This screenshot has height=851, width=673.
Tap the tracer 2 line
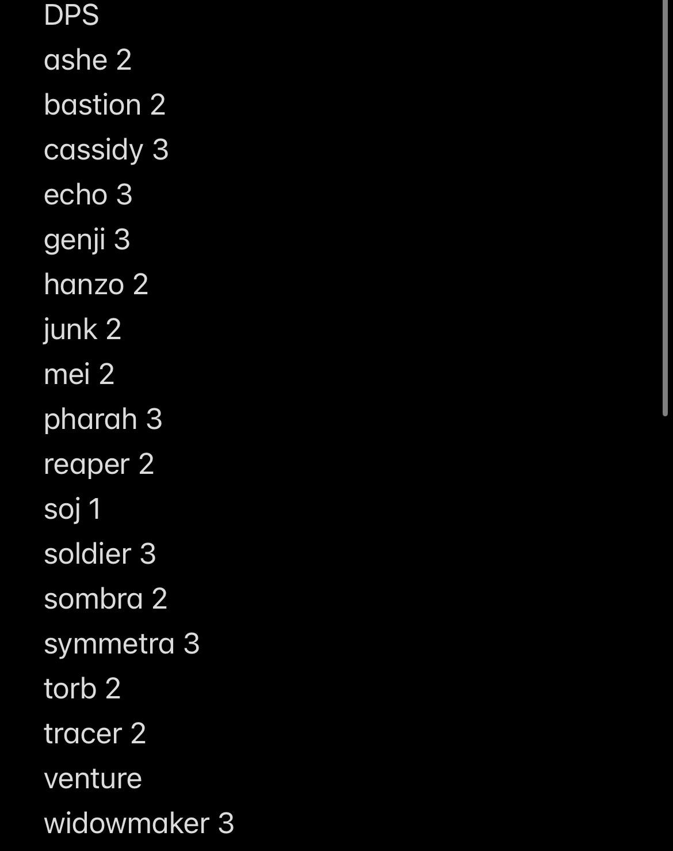(95, 734)
